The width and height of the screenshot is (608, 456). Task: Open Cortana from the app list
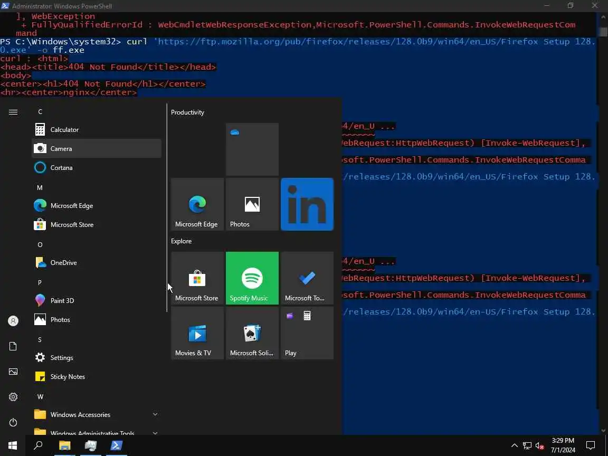coord(96,167)
